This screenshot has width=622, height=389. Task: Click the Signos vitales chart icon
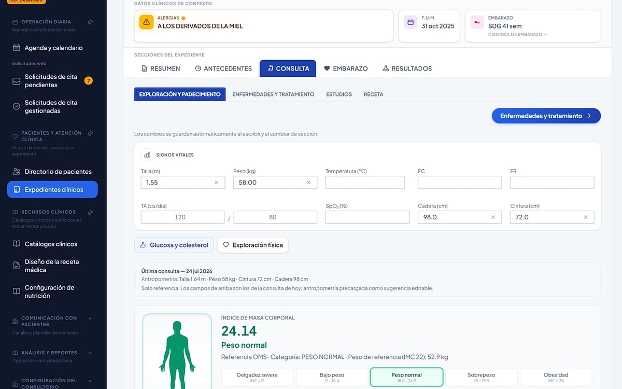coord(147,155)
